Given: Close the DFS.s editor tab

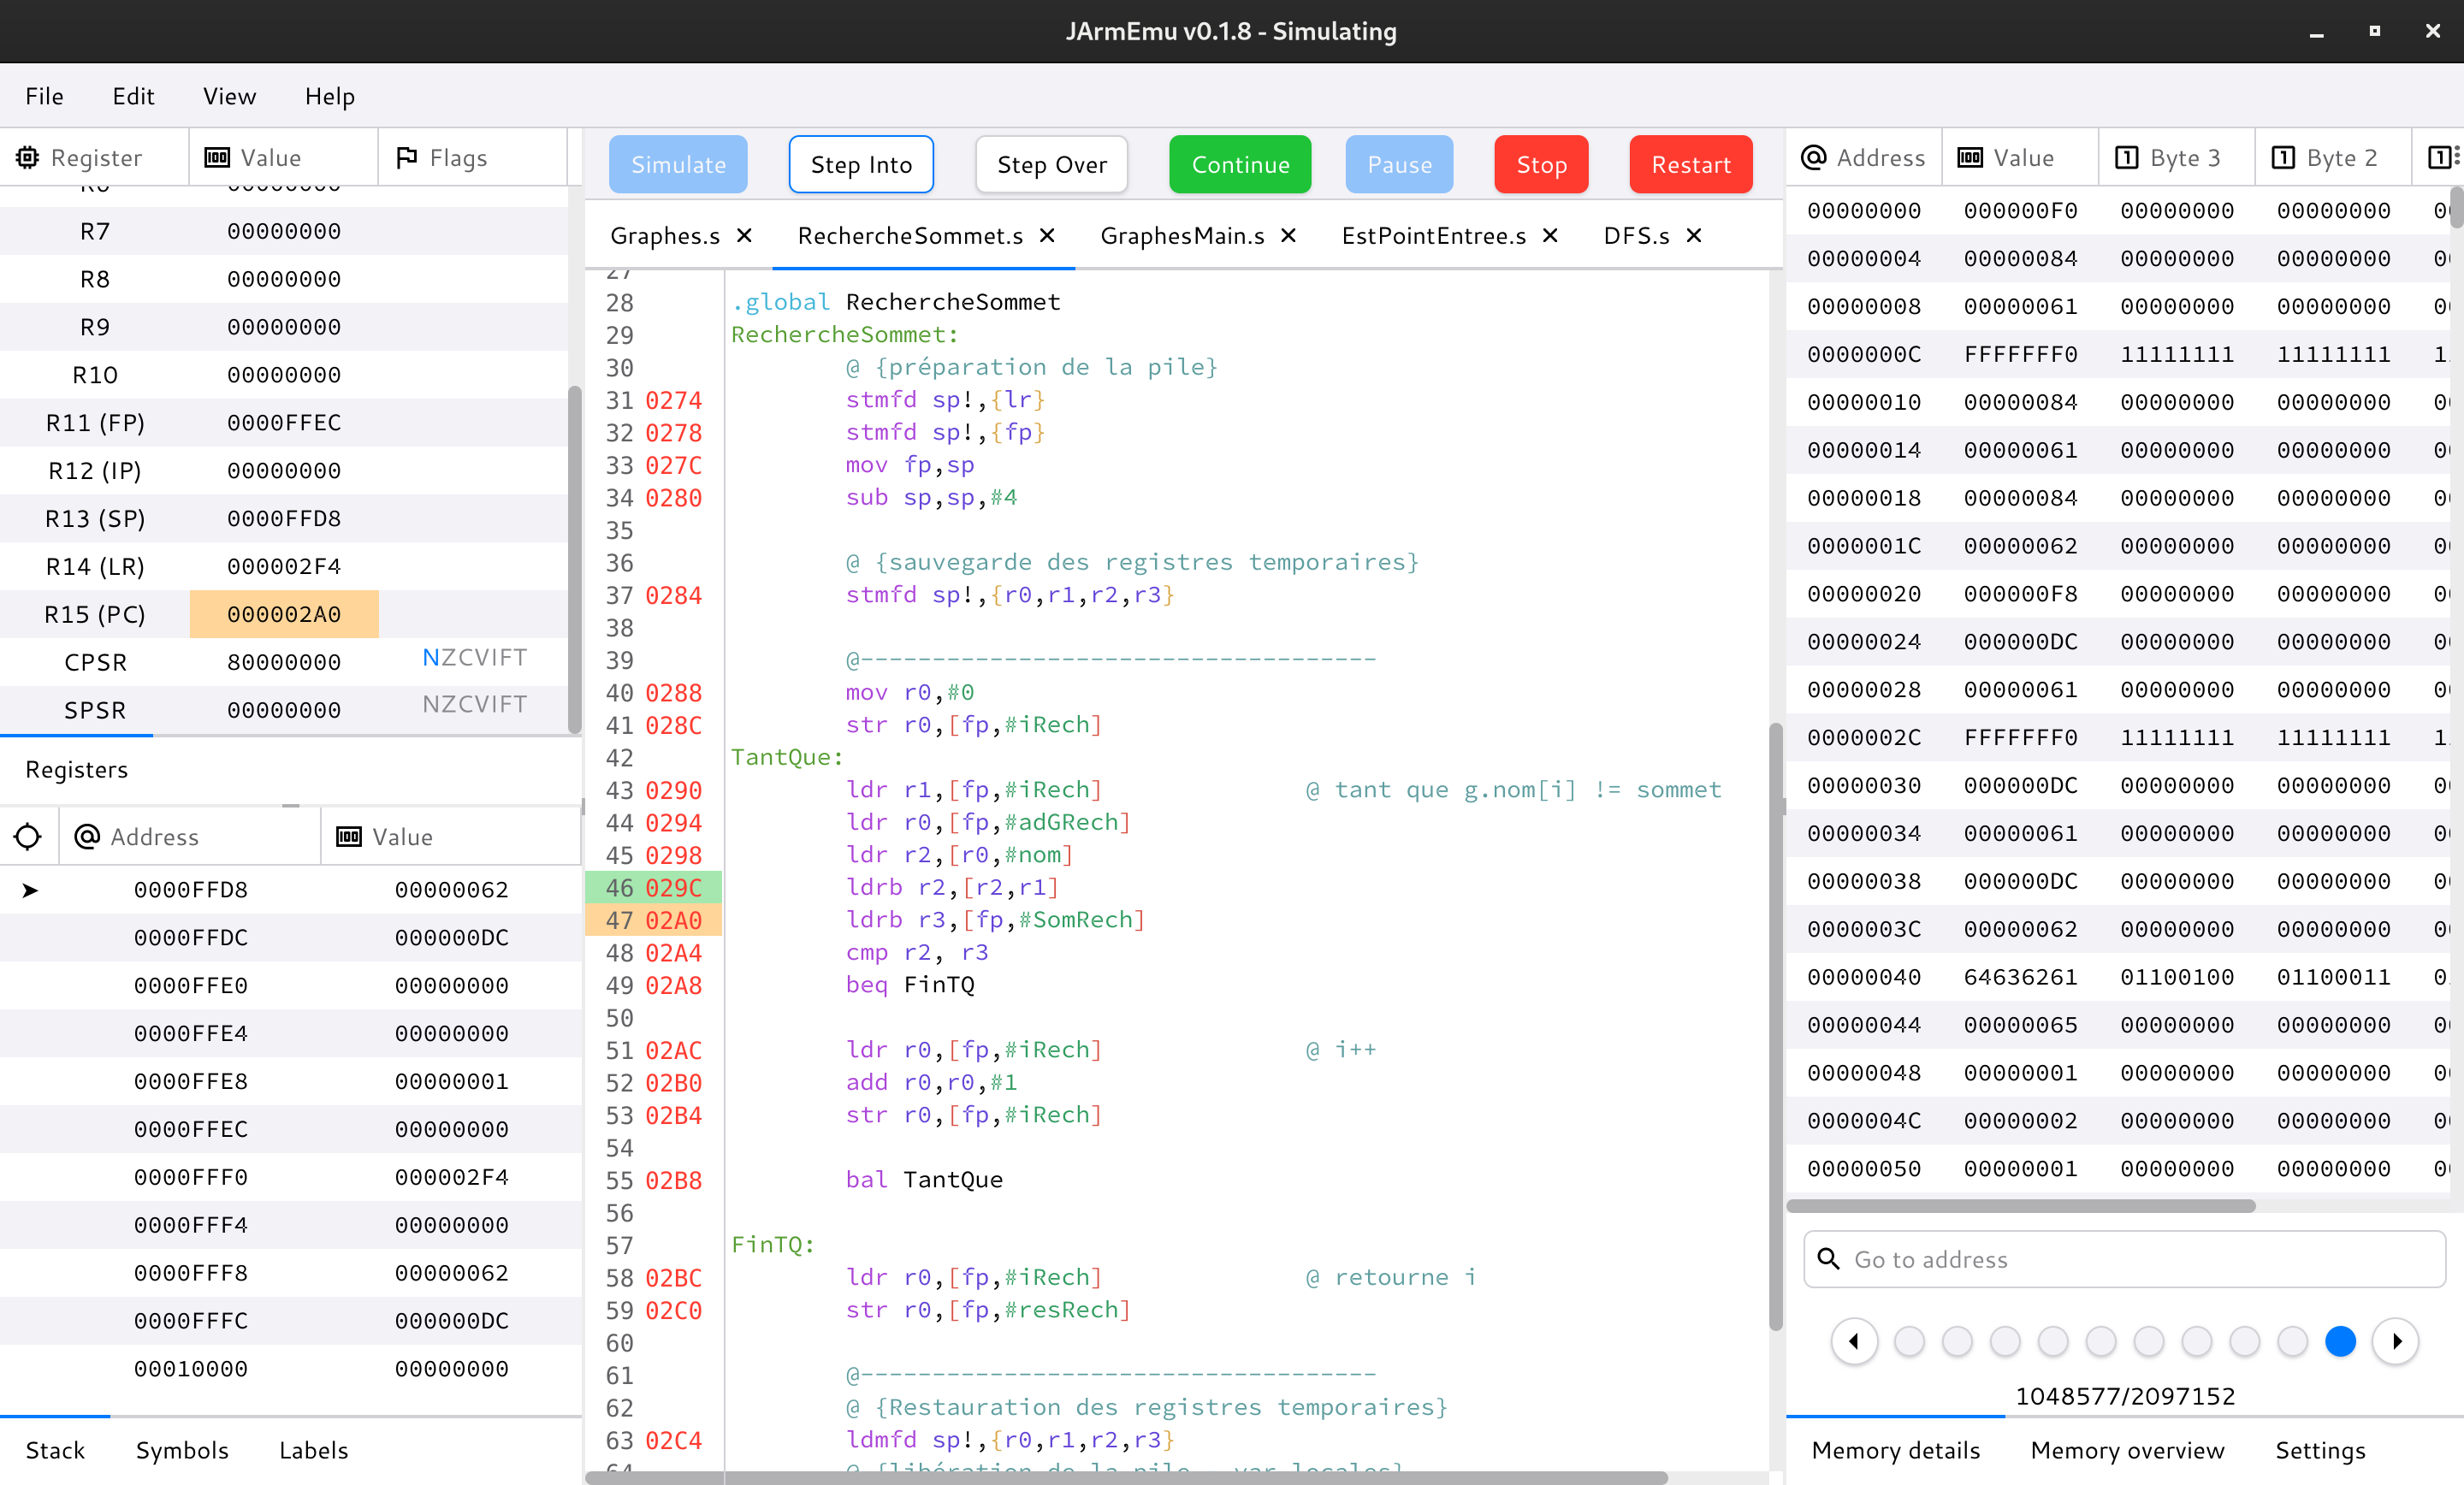Looking at the screenshot, I should pyautogui.click(x=1694, y=236).
